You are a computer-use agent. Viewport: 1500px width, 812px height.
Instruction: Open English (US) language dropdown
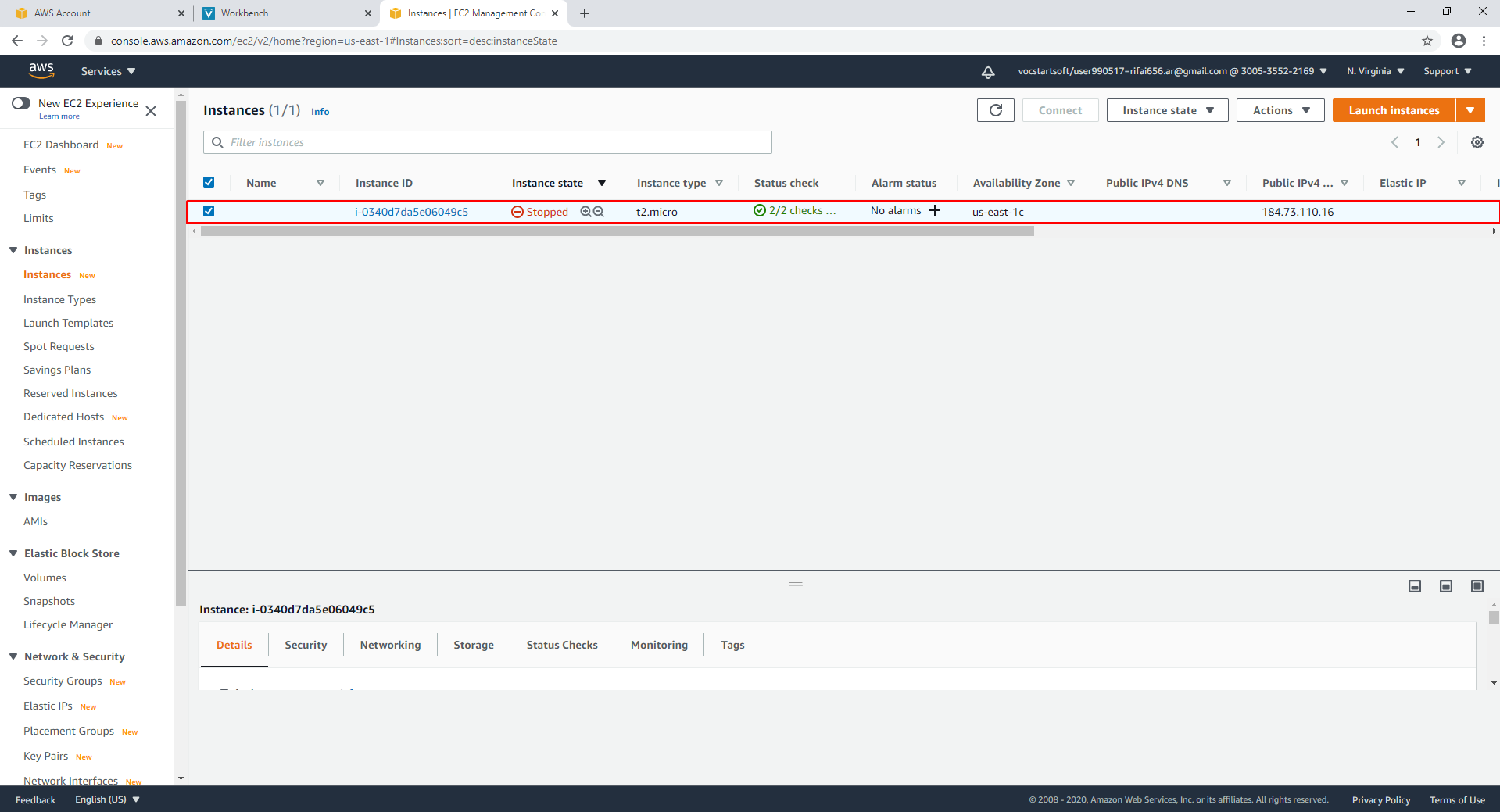coord(107,799)
